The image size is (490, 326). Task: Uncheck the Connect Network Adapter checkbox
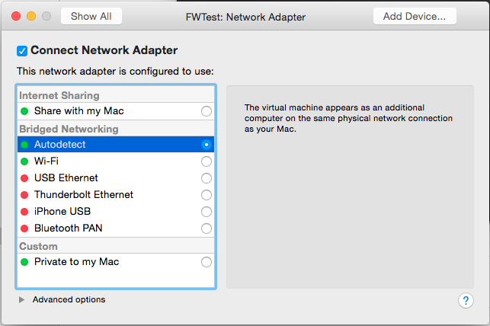point(22,51)
